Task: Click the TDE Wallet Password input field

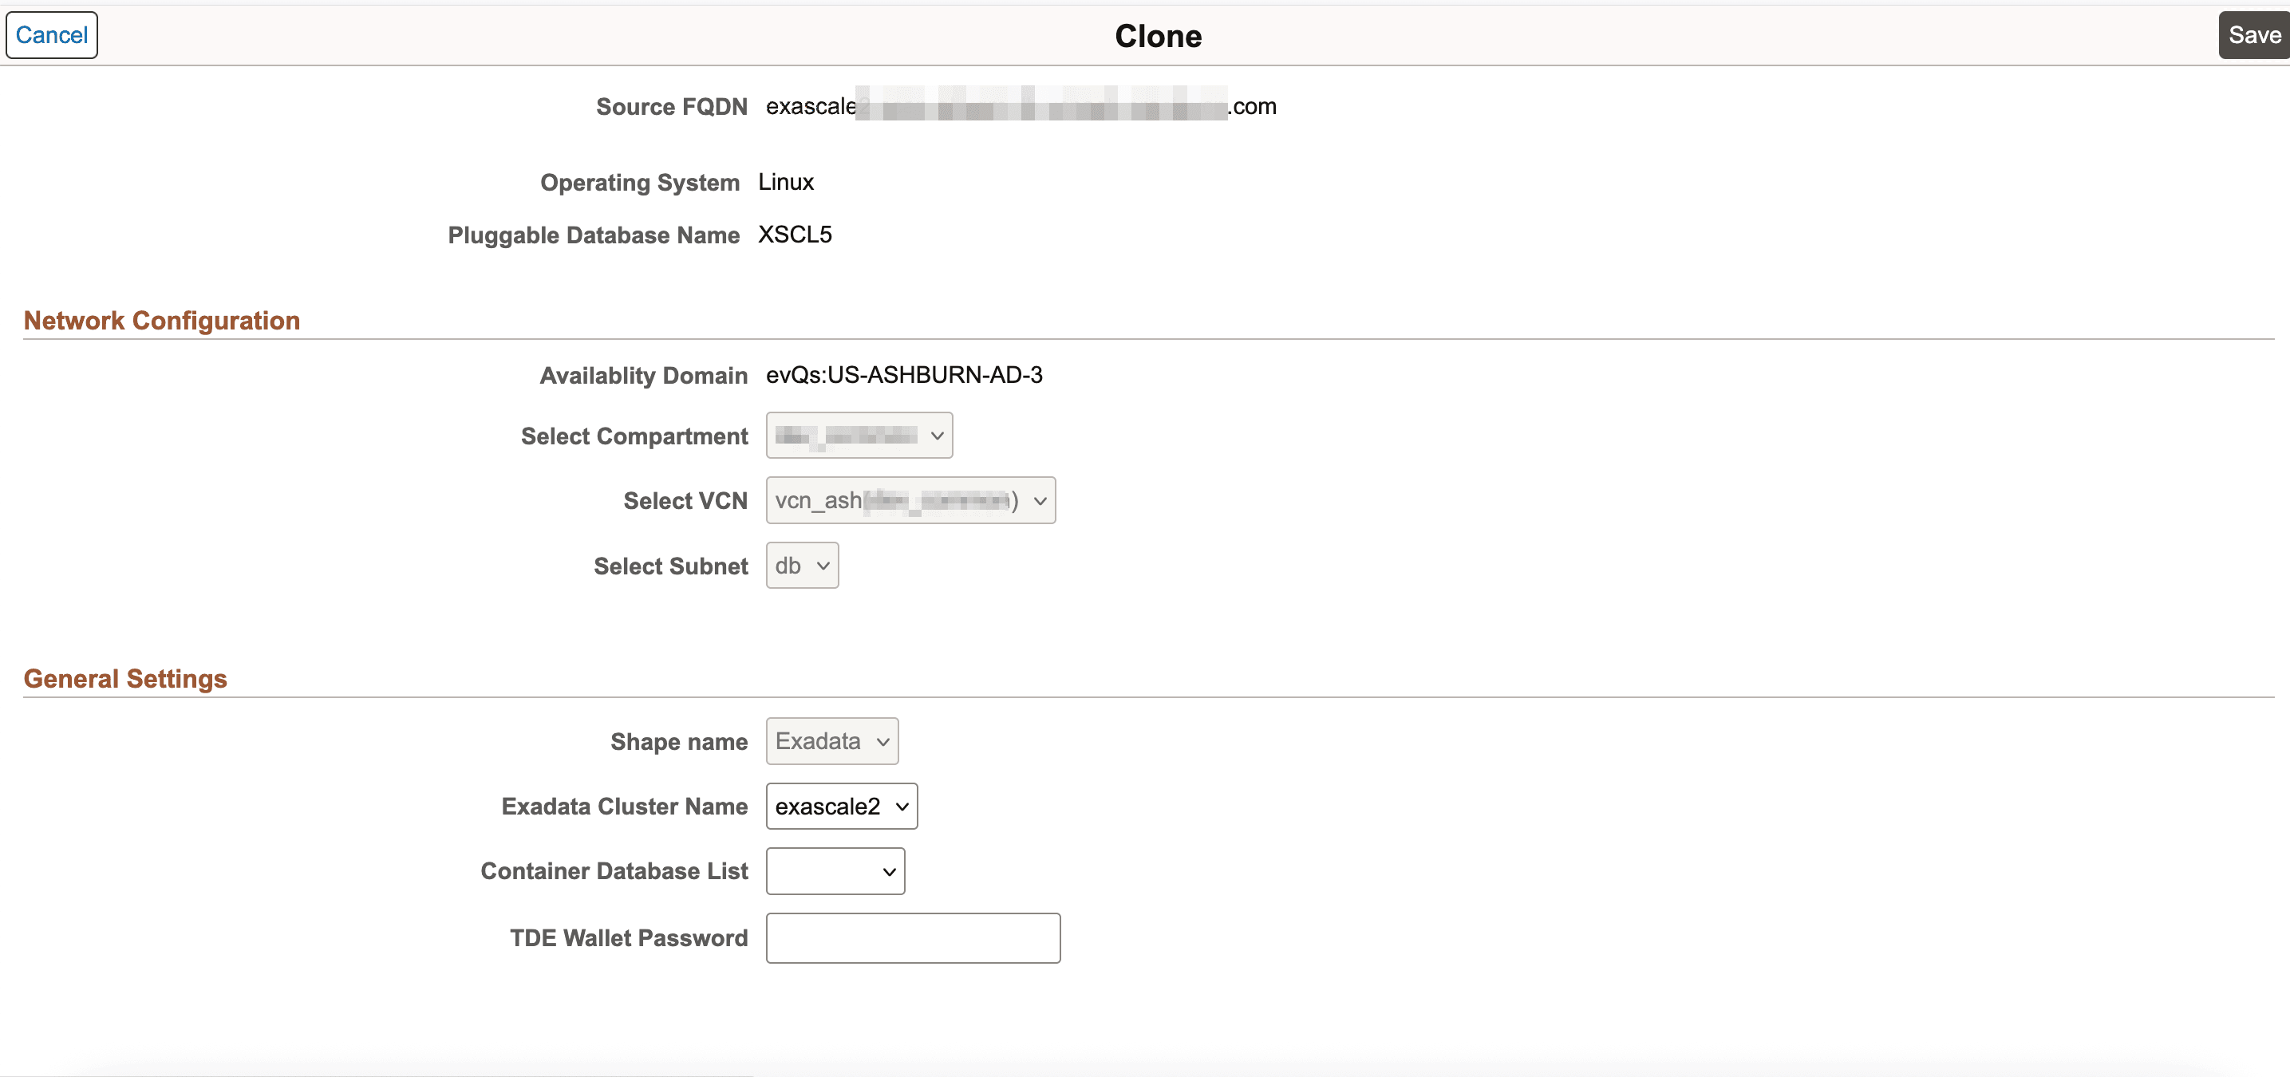Action: coord(913,937)
